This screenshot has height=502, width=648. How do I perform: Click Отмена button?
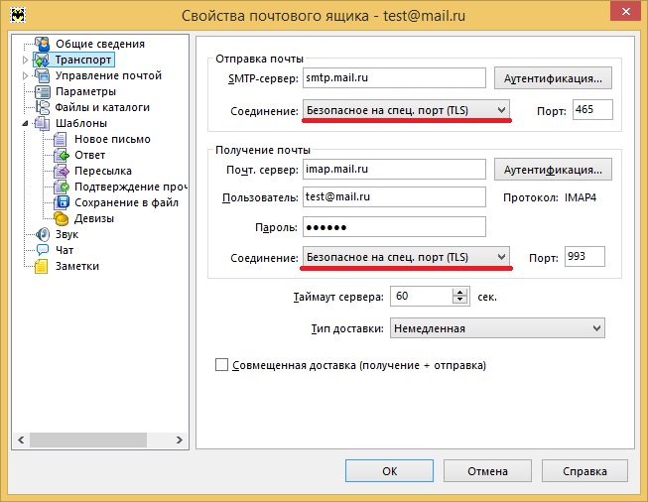tap(487, 471)
